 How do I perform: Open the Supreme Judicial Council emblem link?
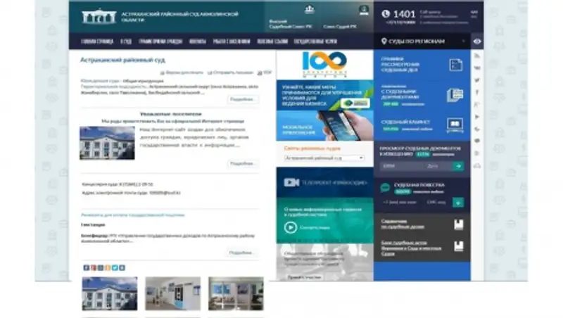click(x=310, y=10)
